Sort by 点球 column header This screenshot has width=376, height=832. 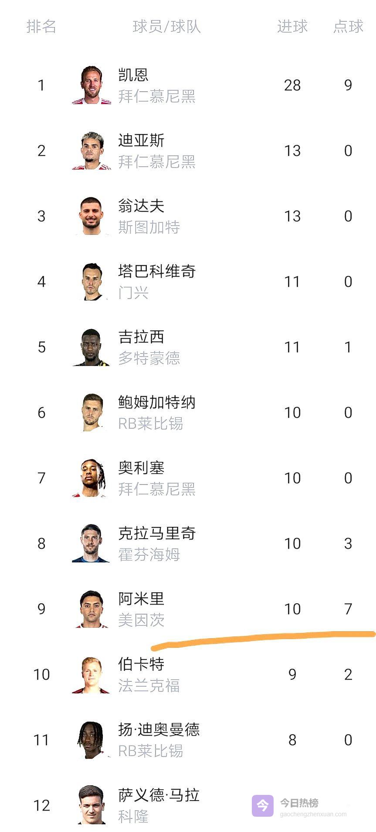(x=348, y=27)
